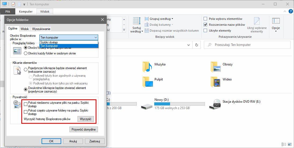This screenshot has height=148, width=294.
Task: Uncheck Rozszerzenia nazw plików checkbox
Action: click(205, 25)
